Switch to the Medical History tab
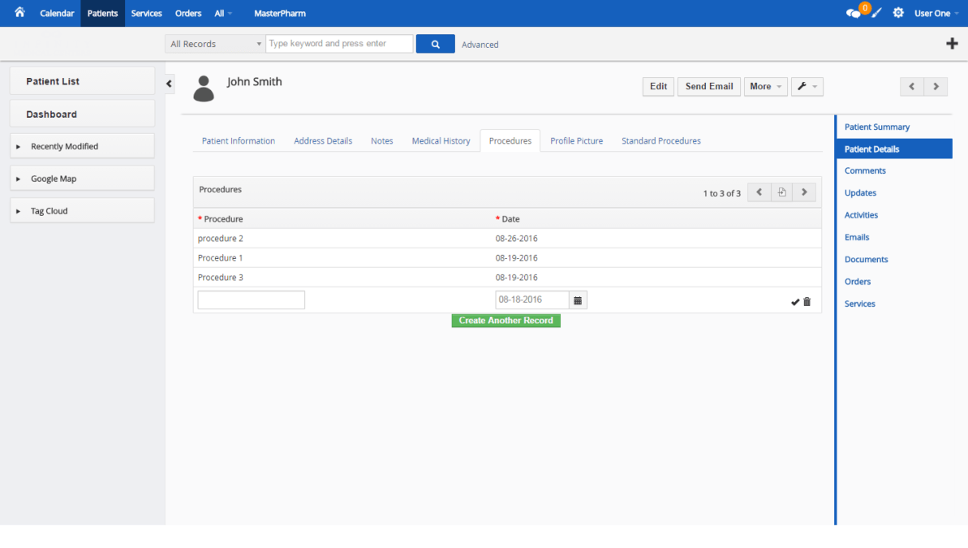The width and height of the screenshot is (968, 548). point(441,140)
